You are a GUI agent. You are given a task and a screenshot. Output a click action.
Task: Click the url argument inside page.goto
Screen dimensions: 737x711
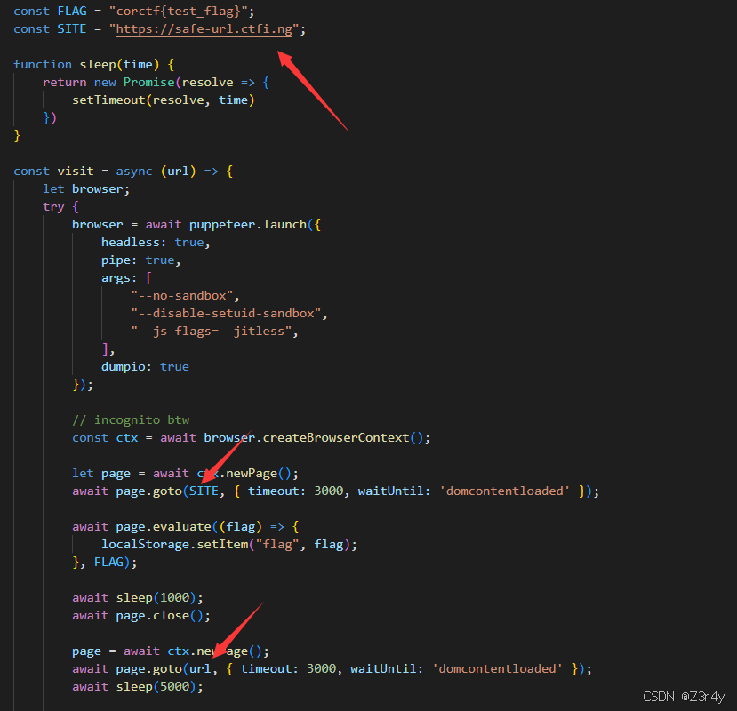pyautogui.click(x=200, y=669)
